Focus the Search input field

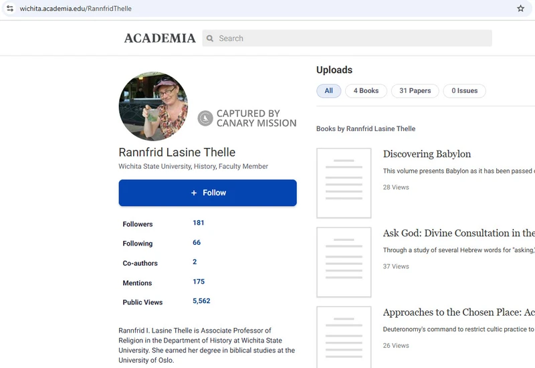pyautogui.click(x=347, y=38)
